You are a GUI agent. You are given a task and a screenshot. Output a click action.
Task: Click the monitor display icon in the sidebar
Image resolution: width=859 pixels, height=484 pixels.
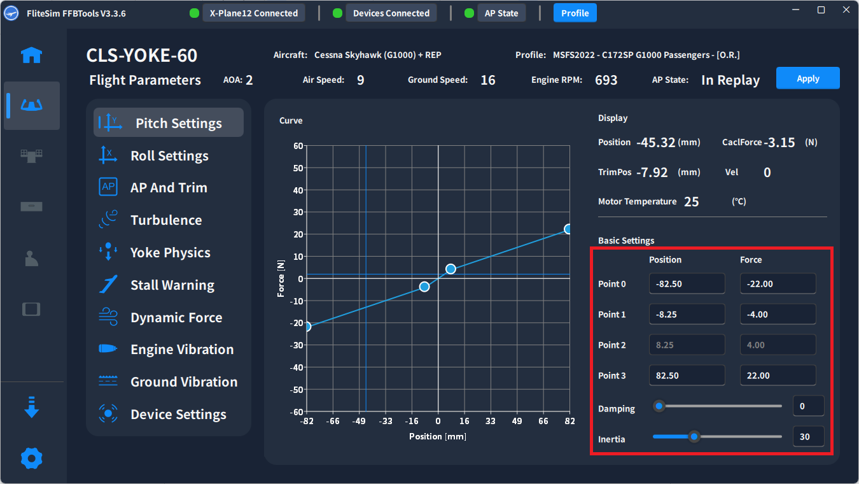click(x=32, y=310)
